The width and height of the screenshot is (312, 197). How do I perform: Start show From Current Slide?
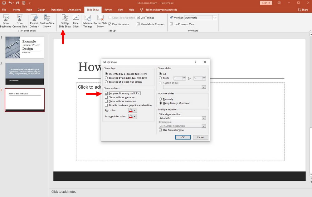[19, 21]
